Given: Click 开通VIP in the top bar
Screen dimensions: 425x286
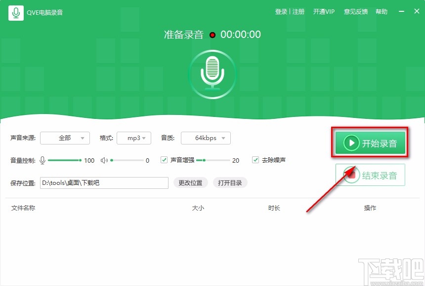Looking at the screenshot, I should tap(324, 11).
